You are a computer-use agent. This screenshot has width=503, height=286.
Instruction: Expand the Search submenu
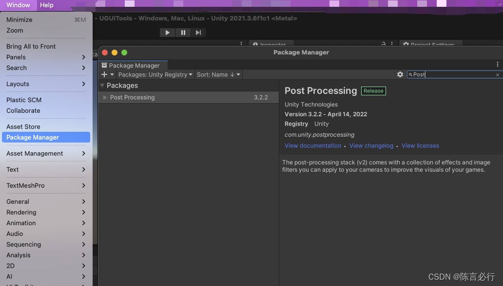46,68
